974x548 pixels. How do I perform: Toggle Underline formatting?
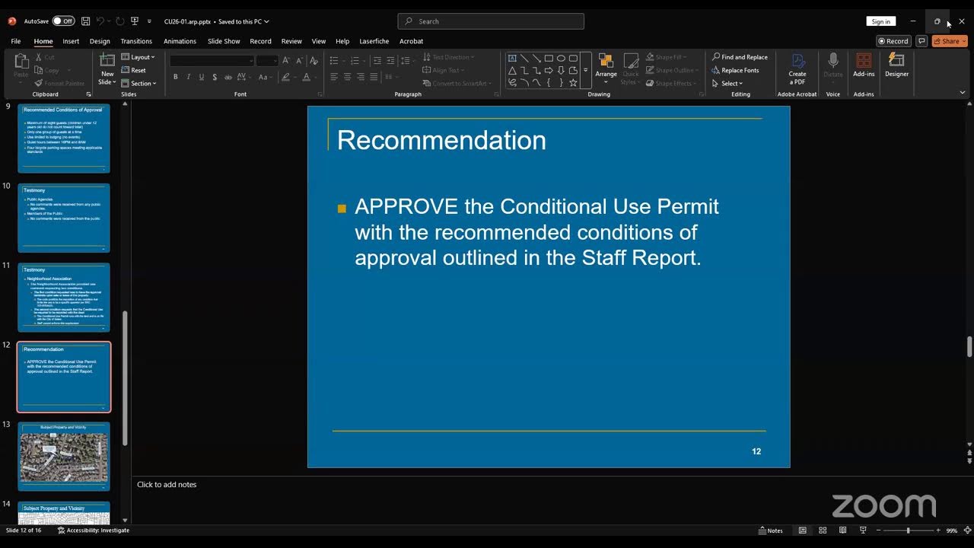point(202,77)
